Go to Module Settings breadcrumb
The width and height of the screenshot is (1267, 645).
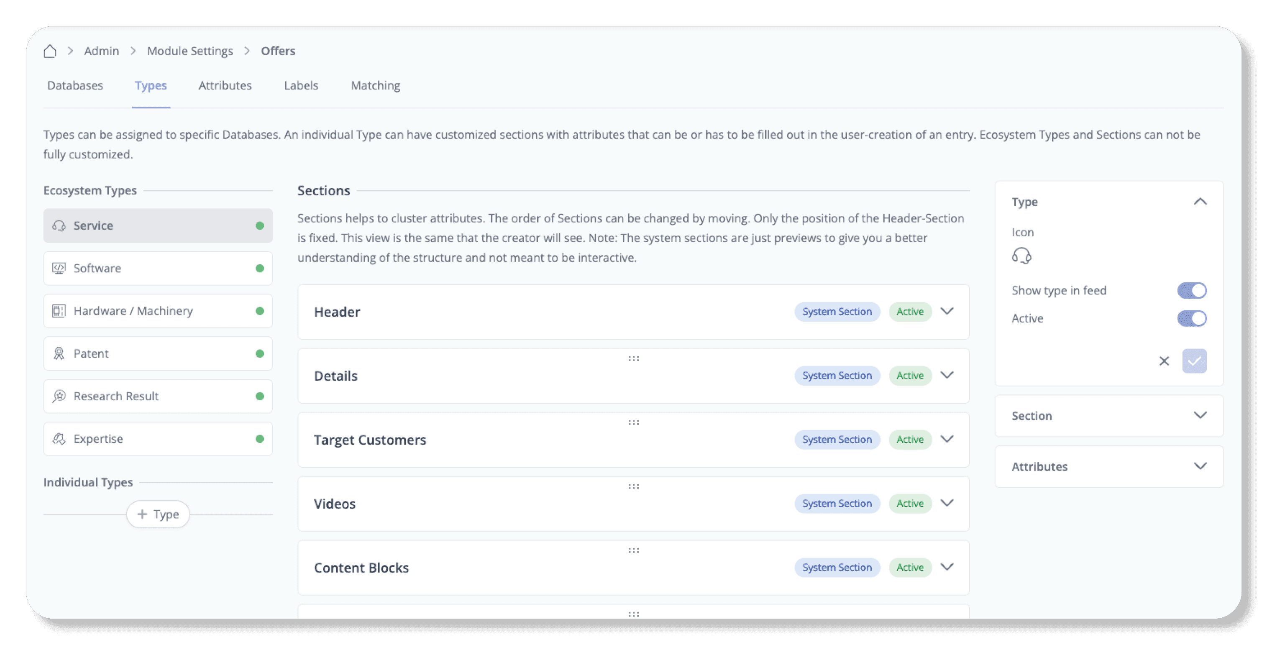pyautogui.click(x=190, y=51)
